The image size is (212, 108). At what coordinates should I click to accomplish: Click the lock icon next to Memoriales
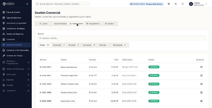coord(28,74)
